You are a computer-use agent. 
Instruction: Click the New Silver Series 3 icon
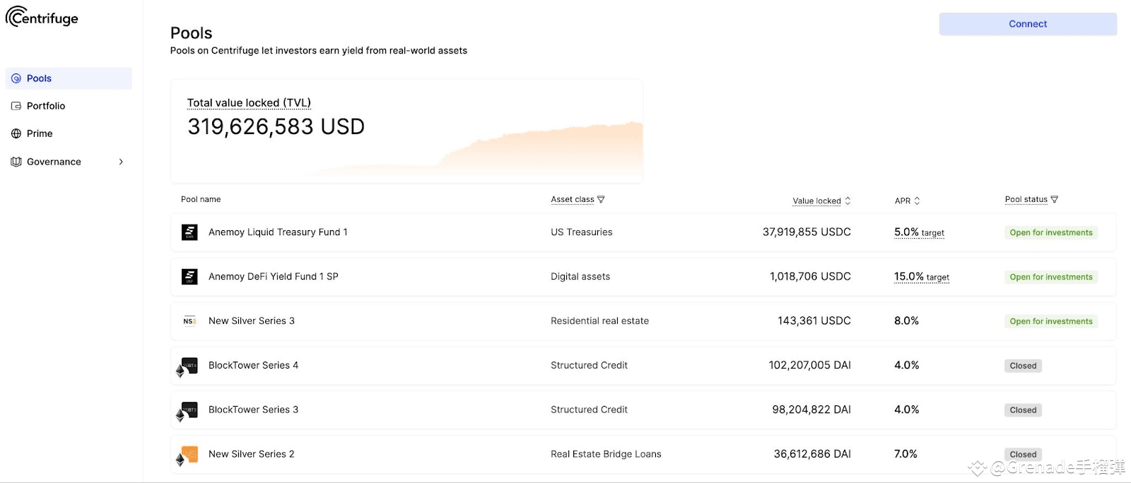pos(189,321)
